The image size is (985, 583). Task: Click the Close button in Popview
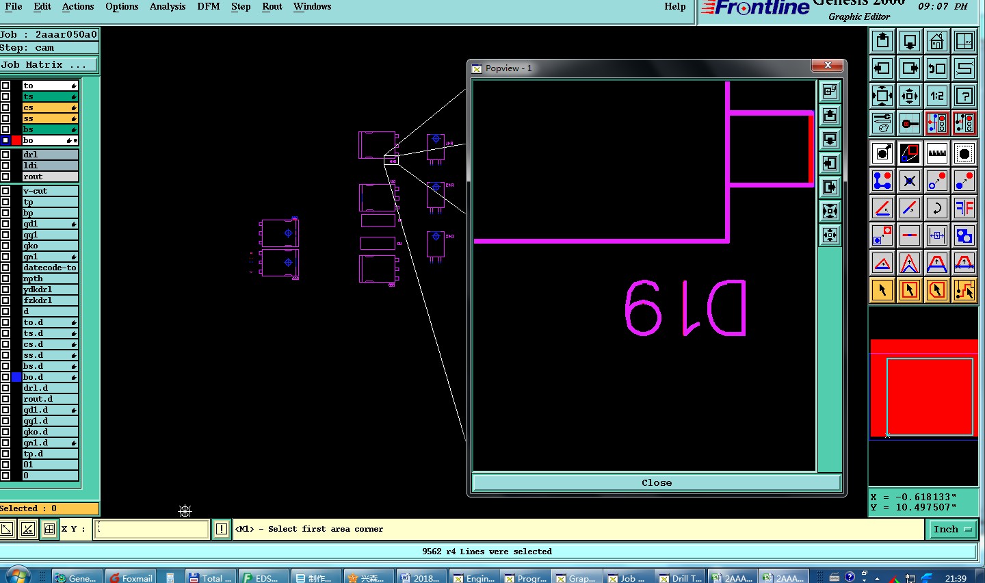click(x=657, y=482)
